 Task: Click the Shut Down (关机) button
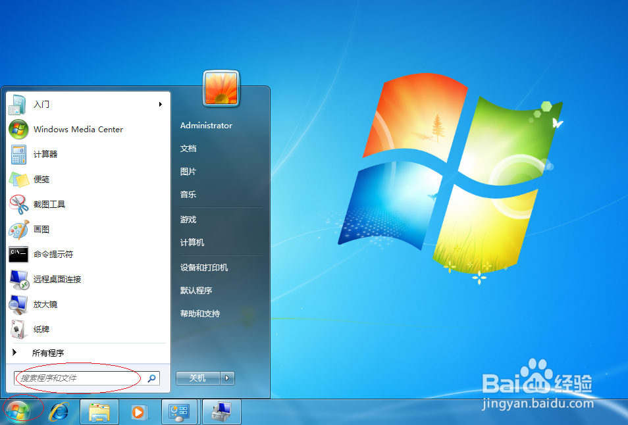(x=198, y=378)
